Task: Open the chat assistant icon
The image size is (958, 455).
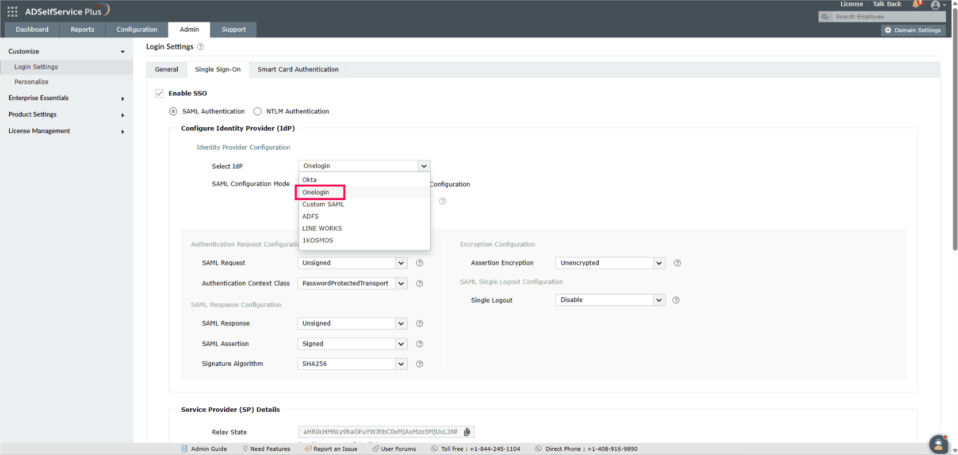Action: click(x=938, y=443)
